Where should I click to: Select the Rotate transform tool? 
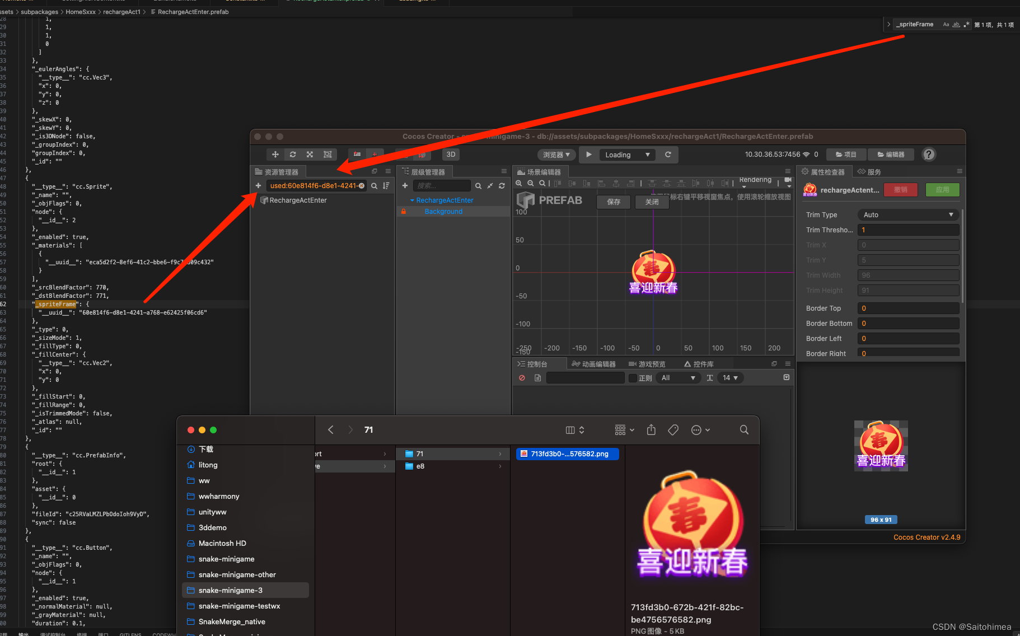click(x=293, y=155)
